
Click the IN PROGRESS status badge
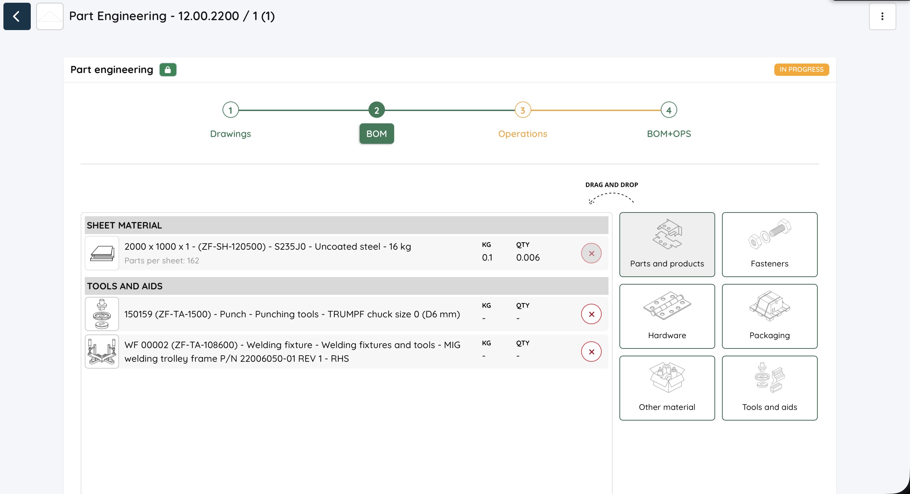click(x=801, y=70)
